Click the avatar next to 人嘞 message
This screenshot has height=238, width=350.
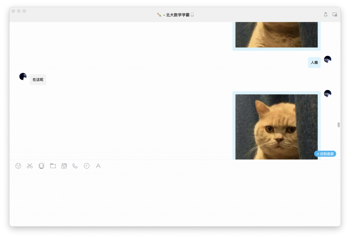coord(327,59)
